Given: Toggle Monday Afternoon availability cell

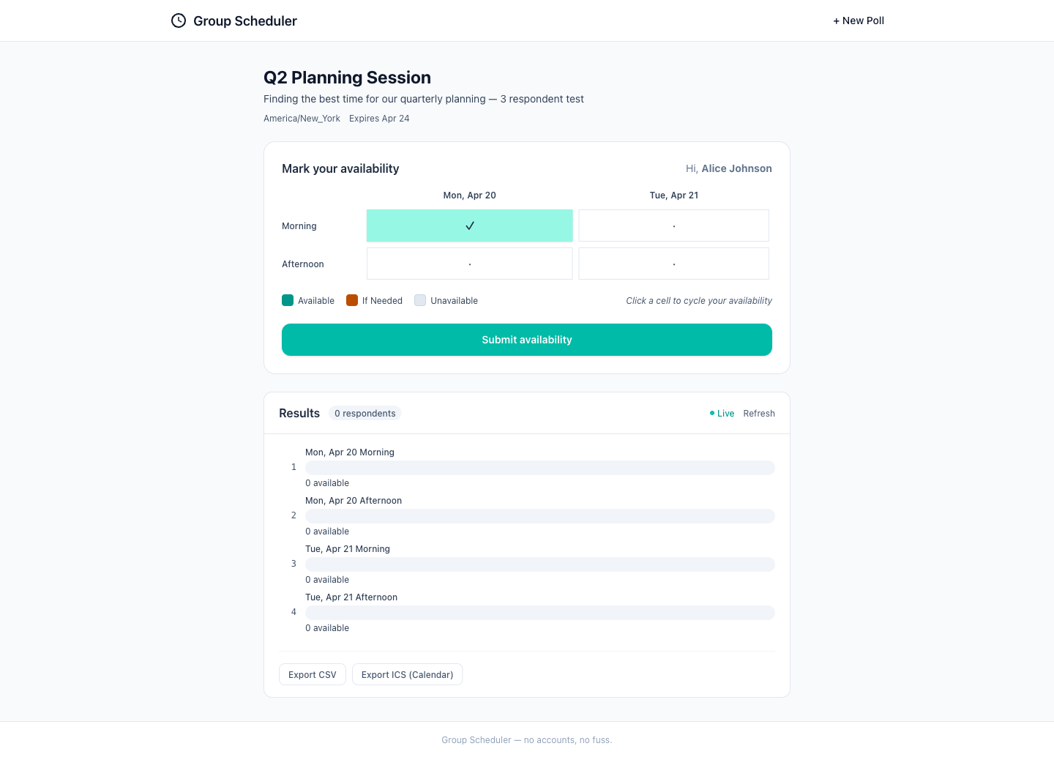Looking at the screenshot, I should (x=470, y=264).
